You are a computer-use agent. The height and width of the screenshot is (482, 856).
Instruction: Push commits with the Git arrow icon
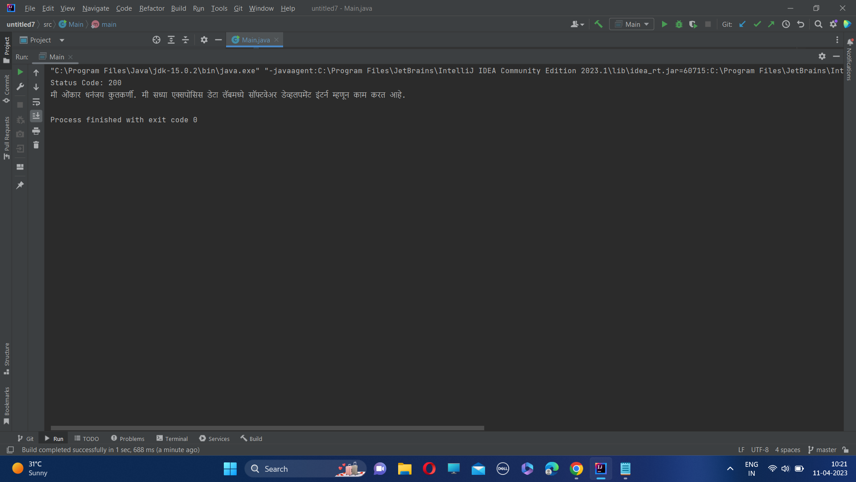(771, 24)
